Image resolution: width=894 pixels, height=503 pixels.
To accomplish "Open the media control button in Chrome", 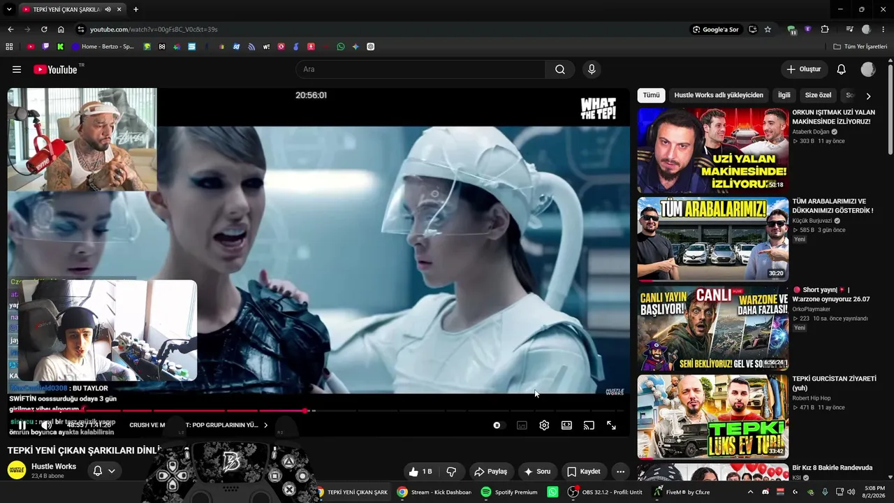I will point(849,29).
